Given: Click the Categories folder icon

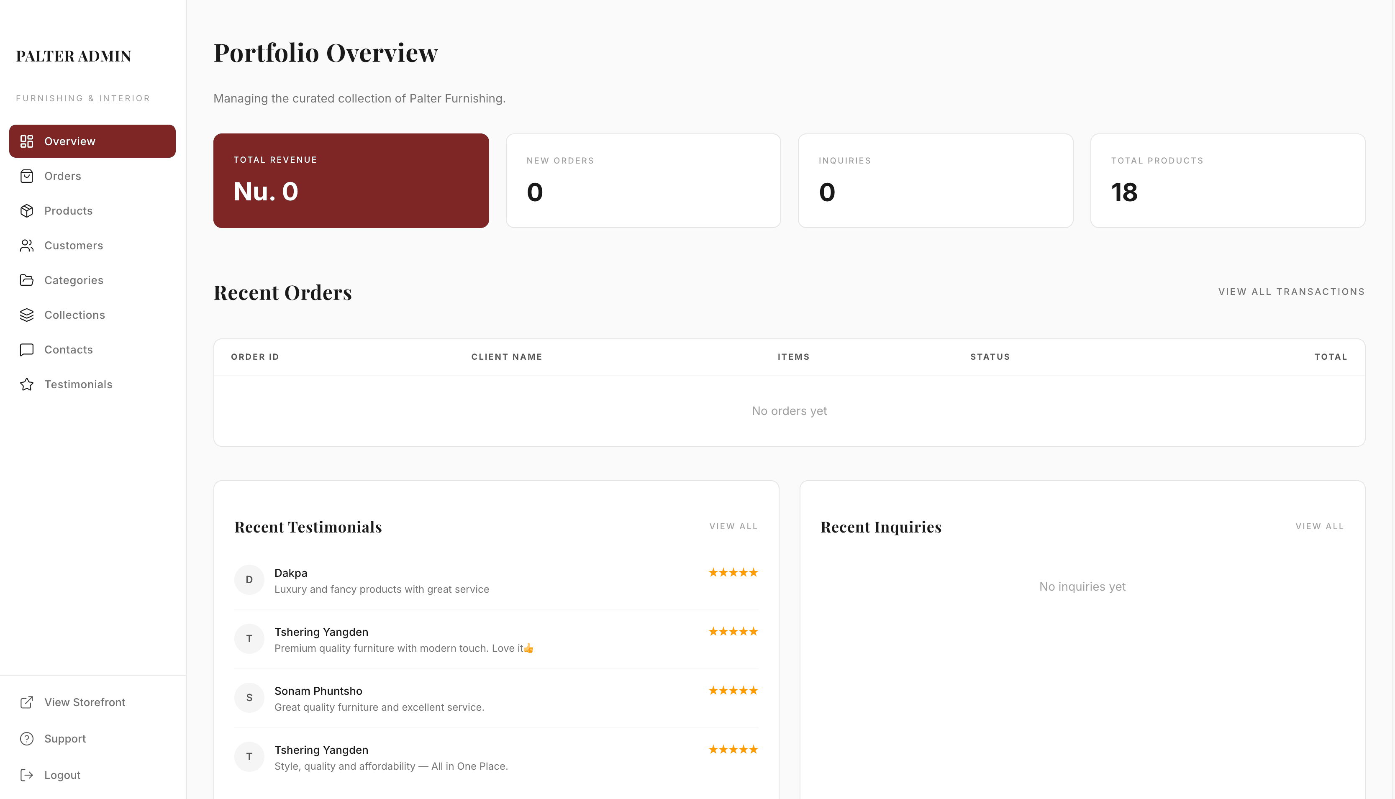Looking at the screenshot, I should point(26,280).
